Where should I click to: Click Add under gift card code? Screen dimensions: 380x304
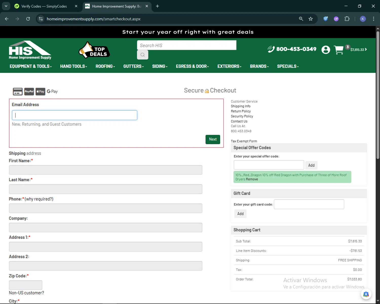[x=240, y=214]
